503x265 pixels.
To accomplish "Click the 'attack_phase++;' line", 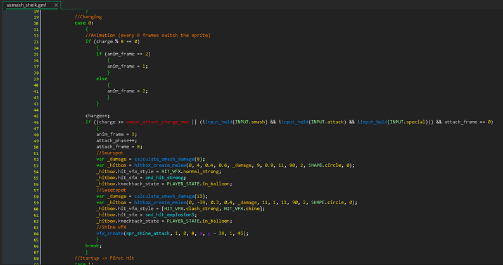I will click(x=117, y=140).
